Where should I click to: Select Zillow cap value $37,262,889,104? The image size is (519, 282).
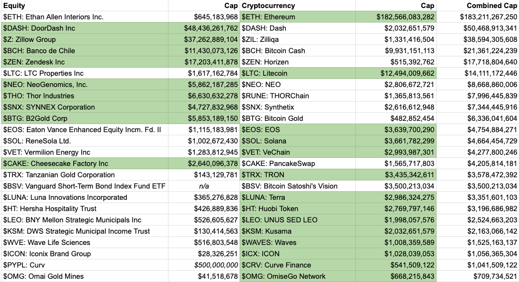[204, 39]
